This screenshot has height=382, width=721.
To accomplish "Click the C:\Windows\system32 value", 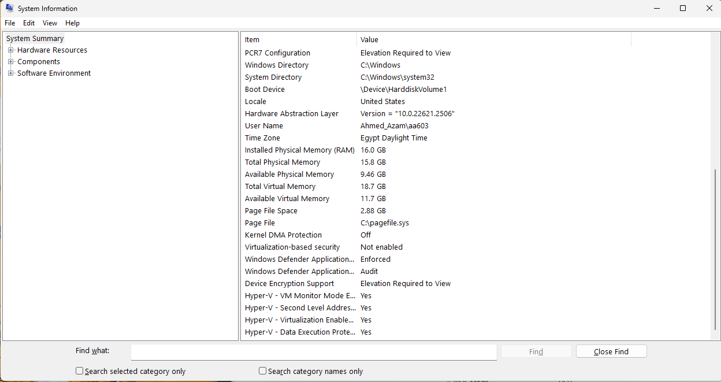I will coord(397,77).
